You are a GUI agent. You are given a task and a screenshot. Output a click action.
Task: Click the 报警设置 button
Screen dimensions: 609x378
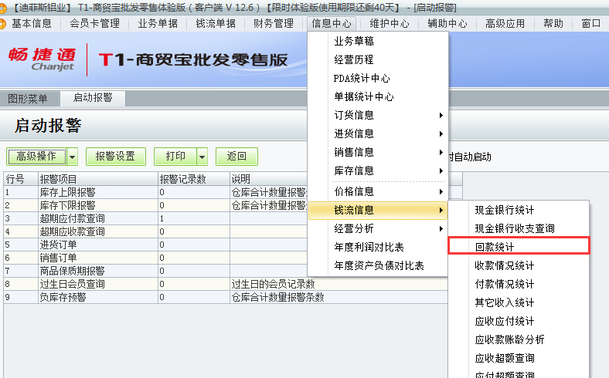click(115, 157)
